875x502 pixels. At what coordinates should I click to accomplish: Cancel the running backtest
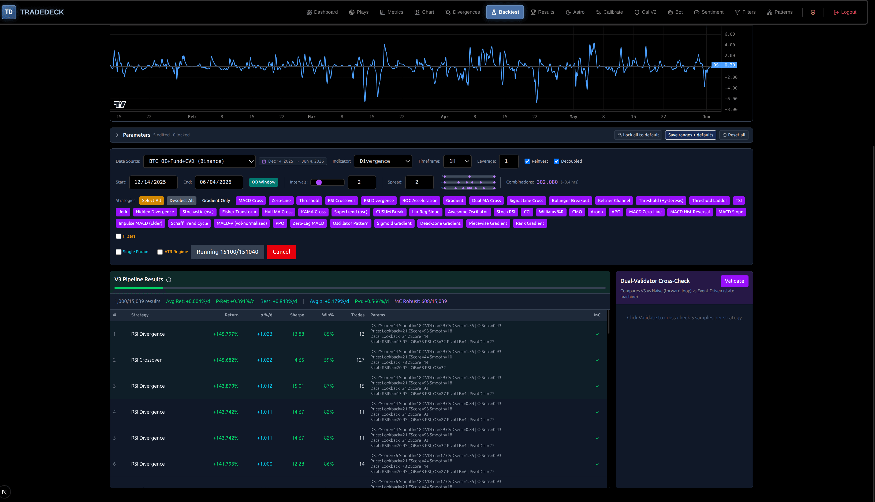point(281,252)
